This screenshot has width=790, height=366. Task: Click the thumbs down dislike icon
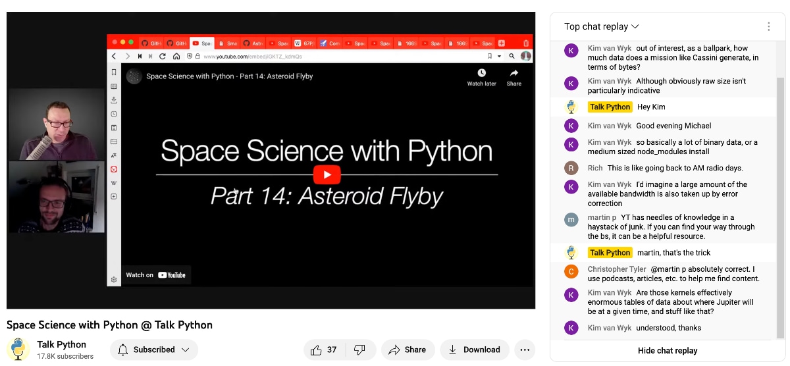[x=359, y=350]
